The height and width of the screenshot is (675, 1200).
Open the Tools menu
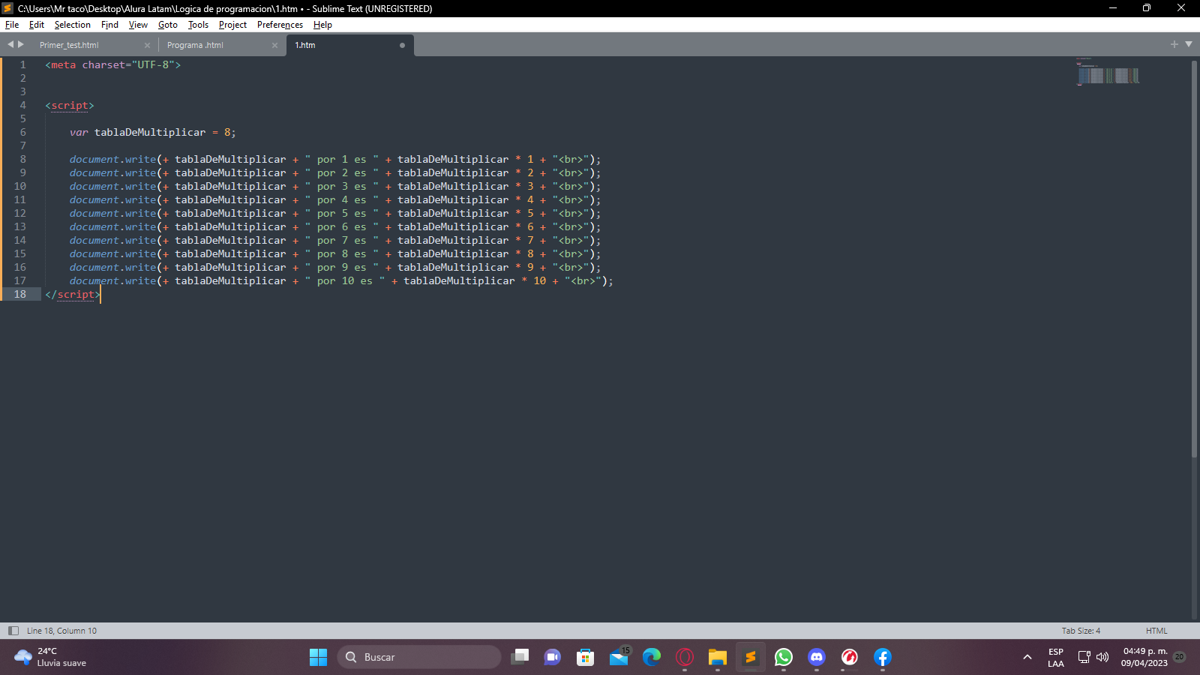(x=198, y=25)
